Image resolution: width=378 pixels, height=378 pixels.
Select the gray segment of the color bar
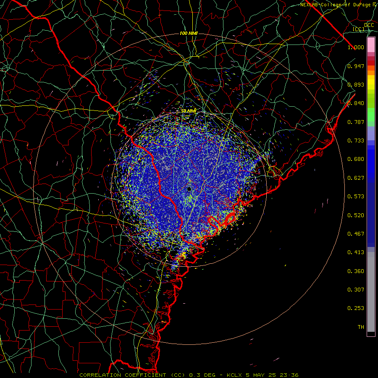pos(371,292)
